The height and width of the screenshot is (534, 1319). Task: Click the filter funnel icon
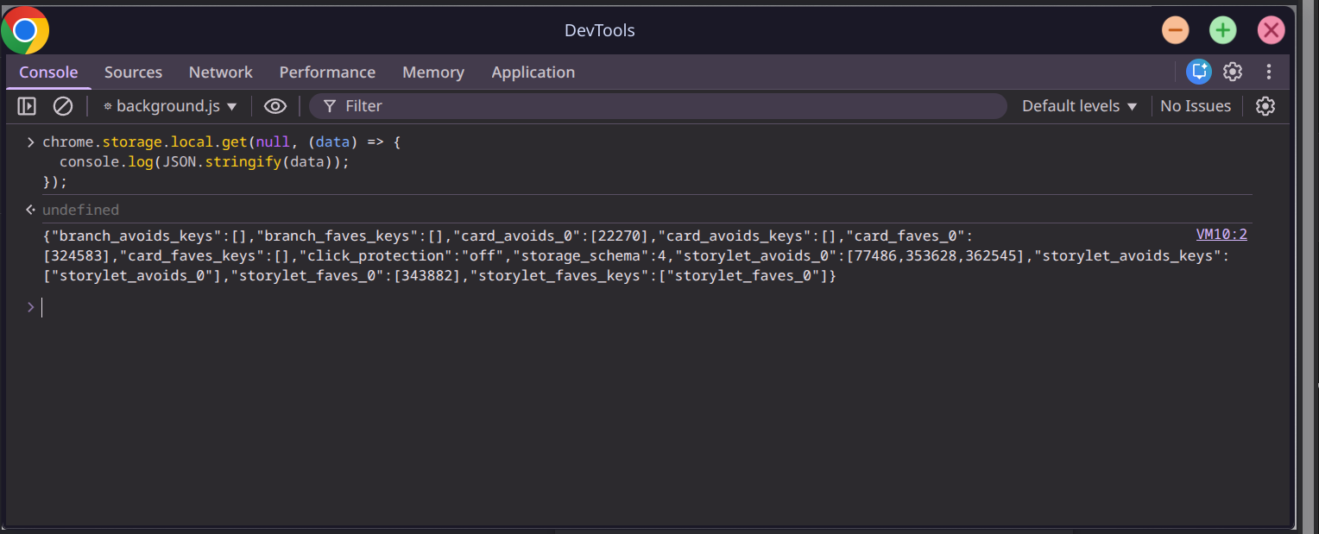tap(329, 105)
